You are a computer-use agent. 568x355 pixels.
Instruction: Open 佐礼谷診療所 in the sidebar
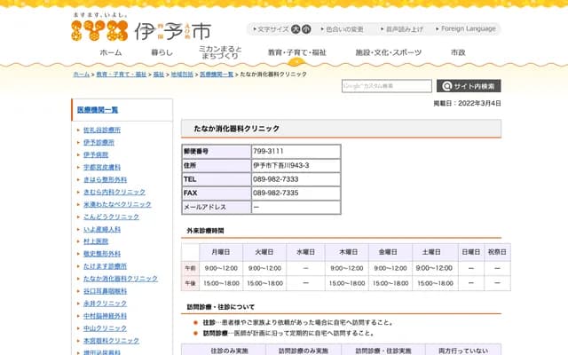[102, 130]
